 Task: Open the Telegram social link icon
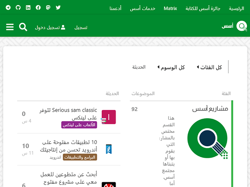tap(8, 7)
